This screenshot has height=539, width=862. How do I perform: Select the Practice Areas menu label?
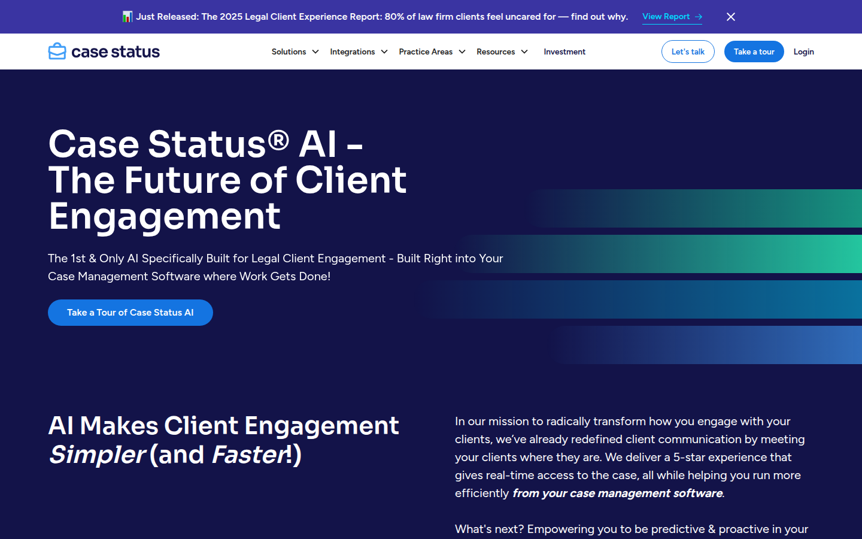click(426, 52)
